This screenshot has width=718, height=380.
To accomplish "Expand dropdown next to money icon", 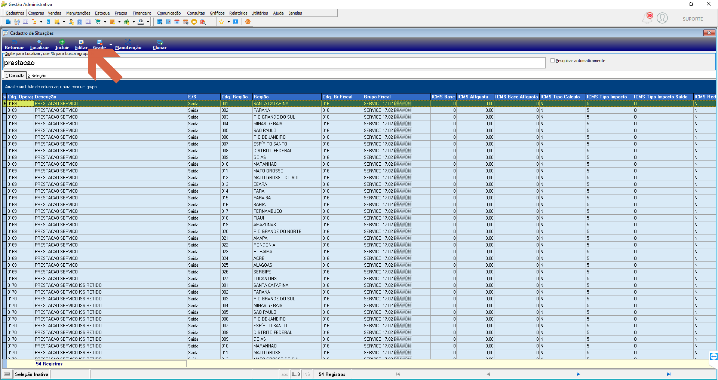I will [x=134, y=22].
